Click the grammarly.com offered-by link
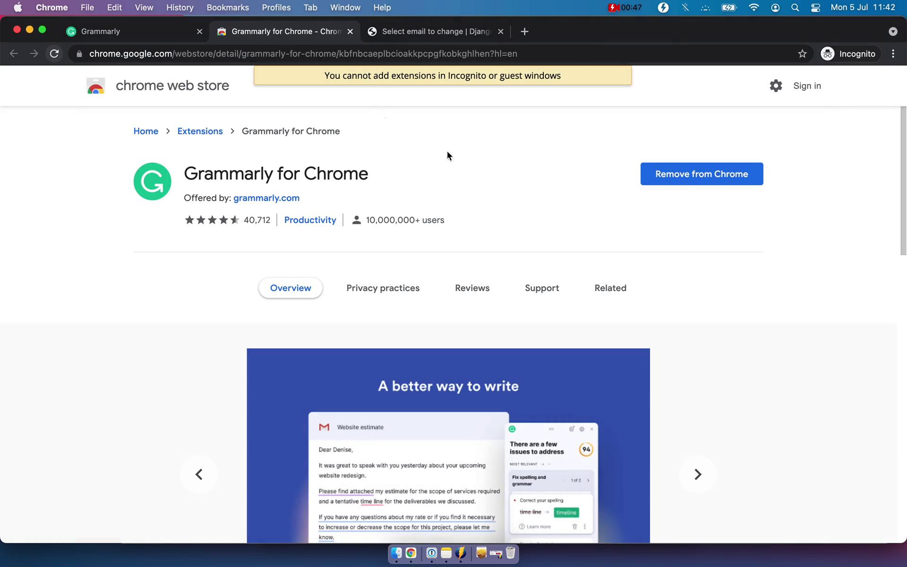The image size is (907, 567). (x=266, y=198)
